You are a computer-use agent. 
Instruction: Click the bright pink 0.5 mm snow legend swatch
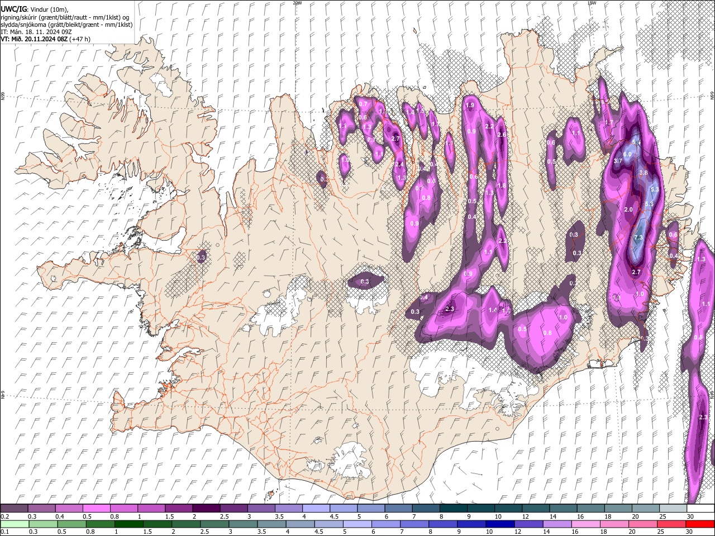[x=97, y=508]
